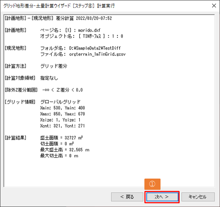This screenshot has height=207, width=220.
Task: Click the オブジェクト名 TINサーフェス line
Action: tap(82, 36)
